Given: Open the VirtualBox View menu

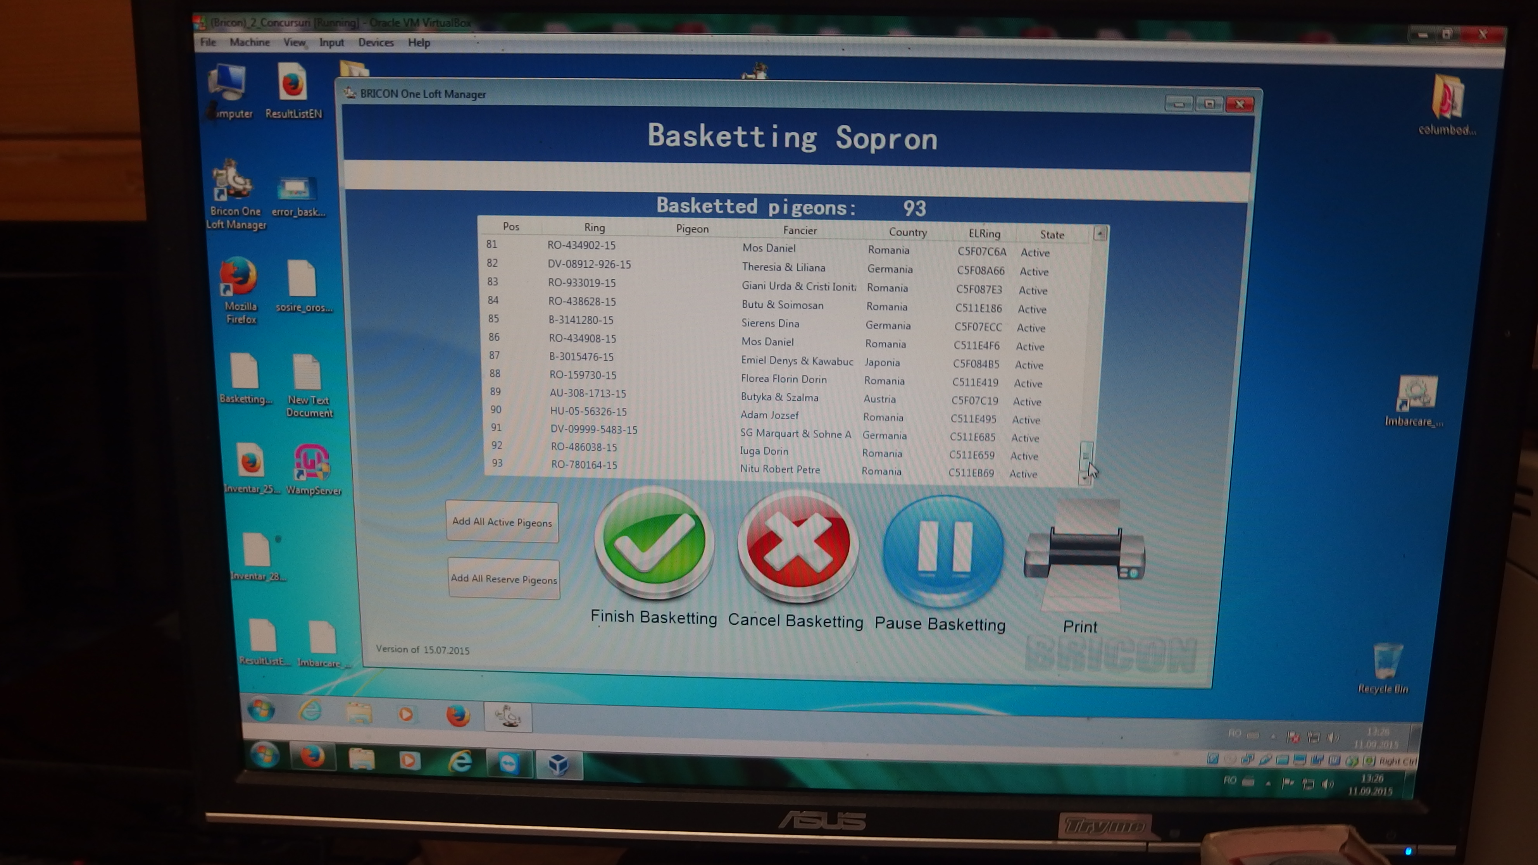Looking at the screenshot, I should [x=294, y=42].
